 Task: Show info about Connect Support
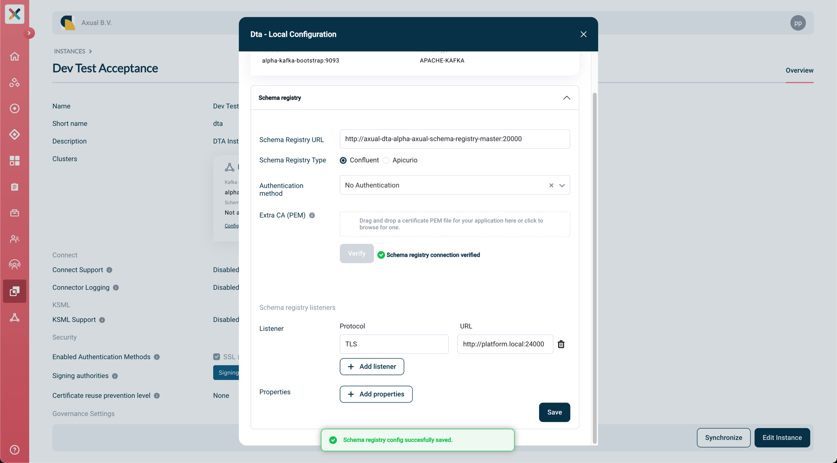click(109, 270)
